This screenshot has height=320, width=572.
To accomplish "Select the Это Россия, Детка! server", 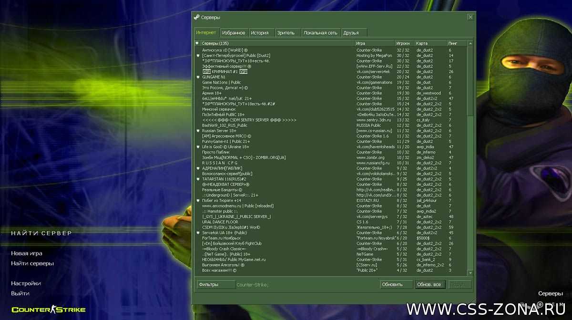I will click(x=331, y=88).
